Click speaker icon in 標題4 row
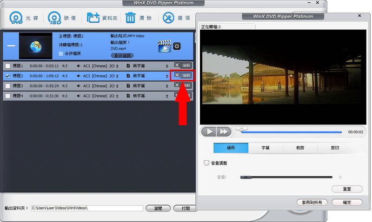The width and height of the screenshot is (372, 222). point(78,96)
